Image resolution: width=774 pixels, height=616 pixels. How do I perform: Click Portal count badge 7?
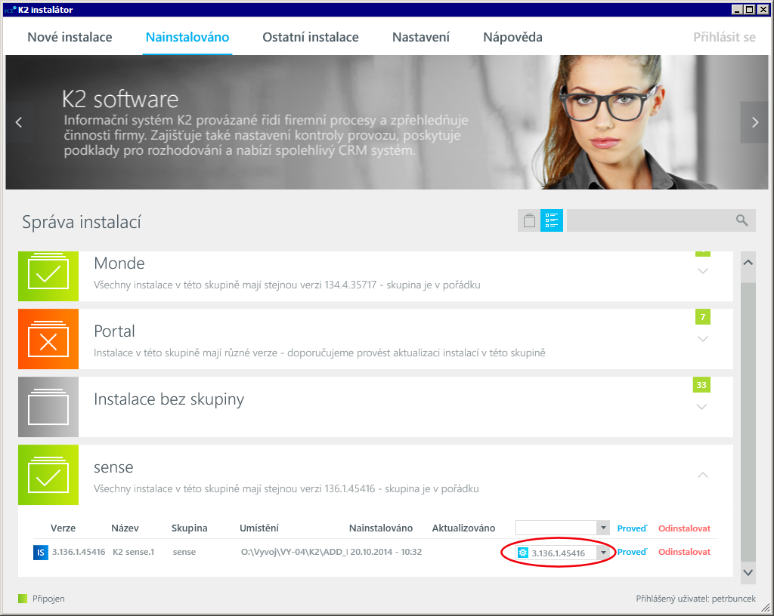pyautogui.click(x=702, y=317)
